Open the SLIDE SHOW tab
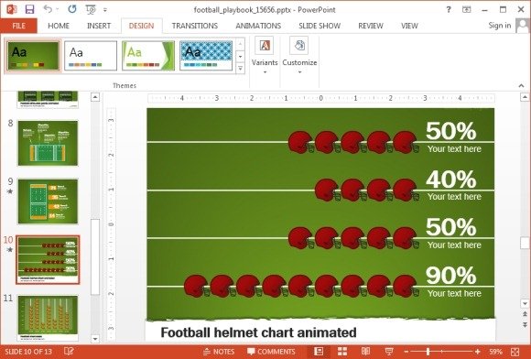Viewport: 531px width, 359px height. [320, 26]
